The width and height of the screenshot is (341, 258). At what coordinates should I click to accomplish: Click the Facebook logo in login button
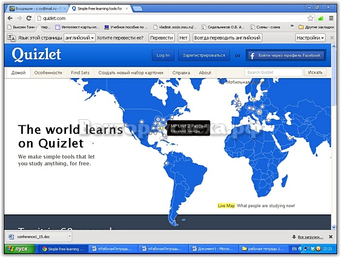pyautogui.click(x=252, y=56)
